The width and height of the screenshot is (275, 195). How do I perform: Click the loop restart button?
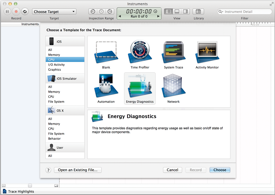25,12
